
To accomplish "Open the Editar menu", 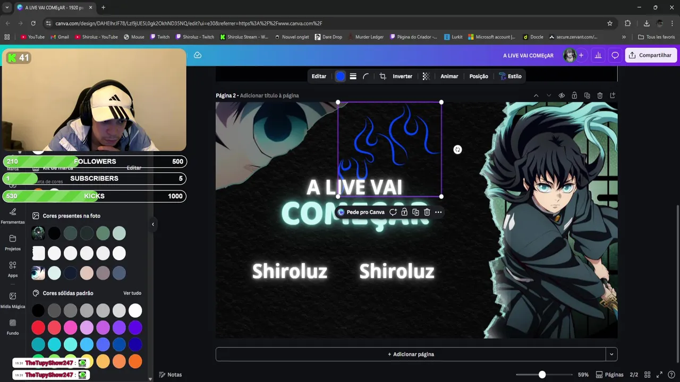I will tap(319, 76).
